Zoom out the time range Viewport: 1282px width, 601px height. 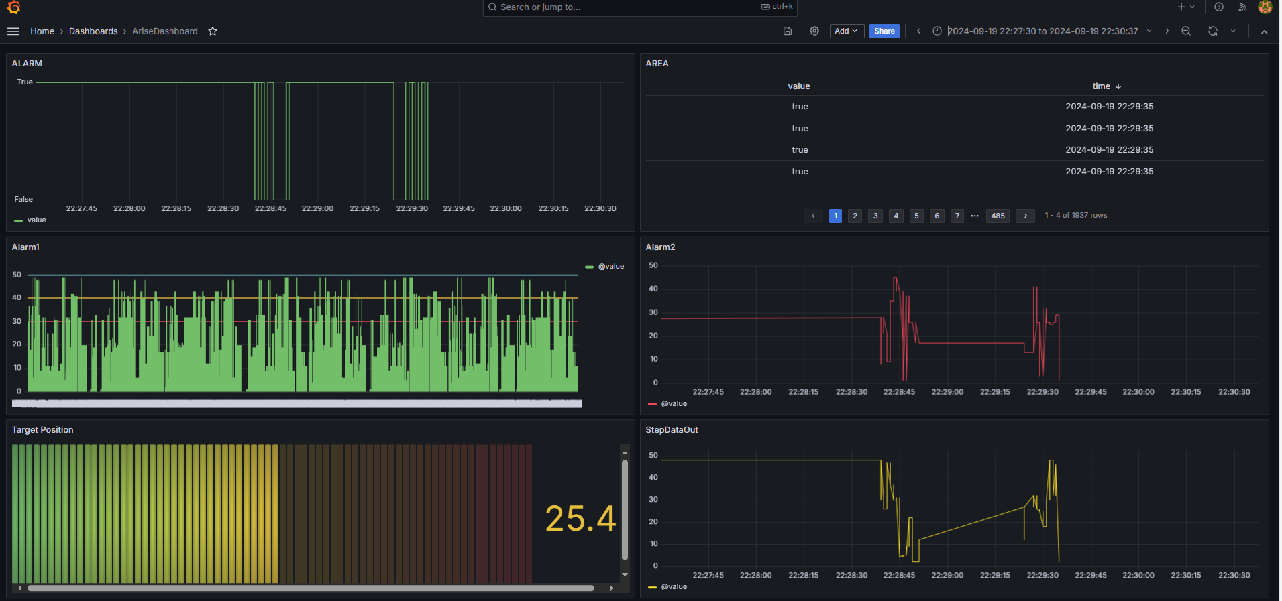coord(1186,31)
